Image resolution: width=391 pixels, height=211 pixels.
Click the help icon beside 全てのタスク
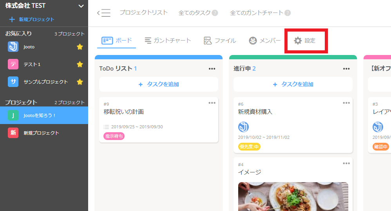[x=215, y=13]
